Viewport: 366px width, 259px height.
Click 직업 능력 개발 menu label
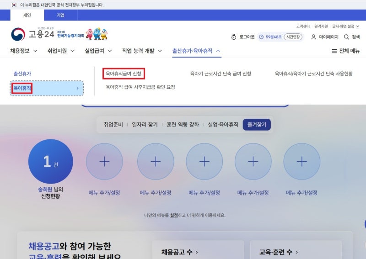point(138,51)
